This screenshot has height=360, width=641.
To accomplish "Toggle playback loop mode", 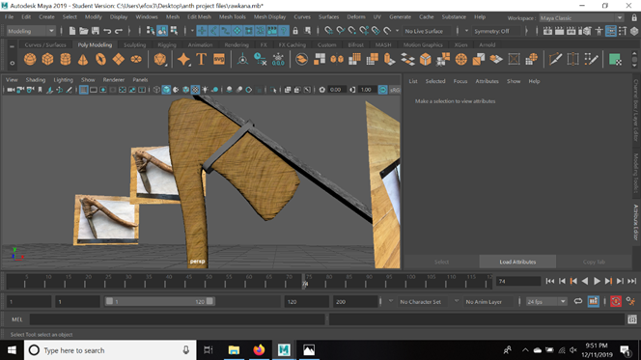I will pyautogui.click(x=578, y=301).
